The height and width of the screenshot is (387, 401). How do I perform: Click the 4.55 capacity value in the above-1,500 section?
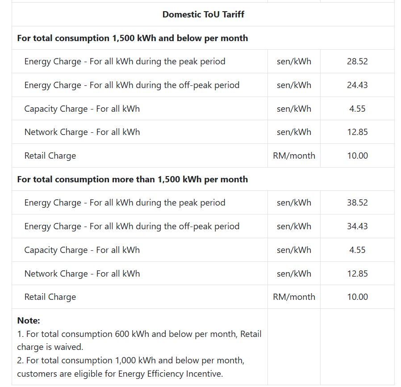point(357,250)
